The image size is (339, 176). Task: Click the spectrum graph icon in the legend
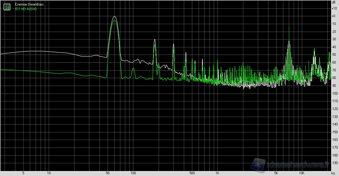[x=7, y=7]
